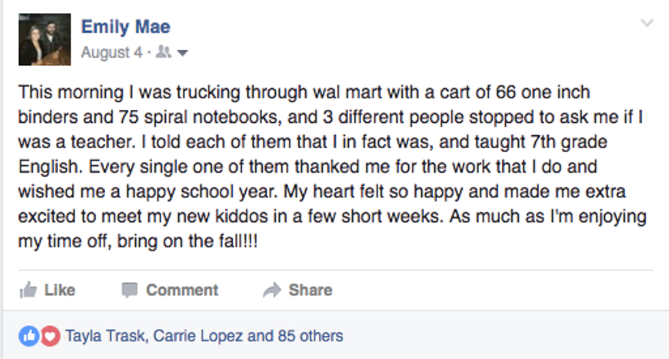This screenshot has width=669, height=359.
Task: Click the blue Like reaction icon
Action: pyautogui.click(x=29, y=336)
